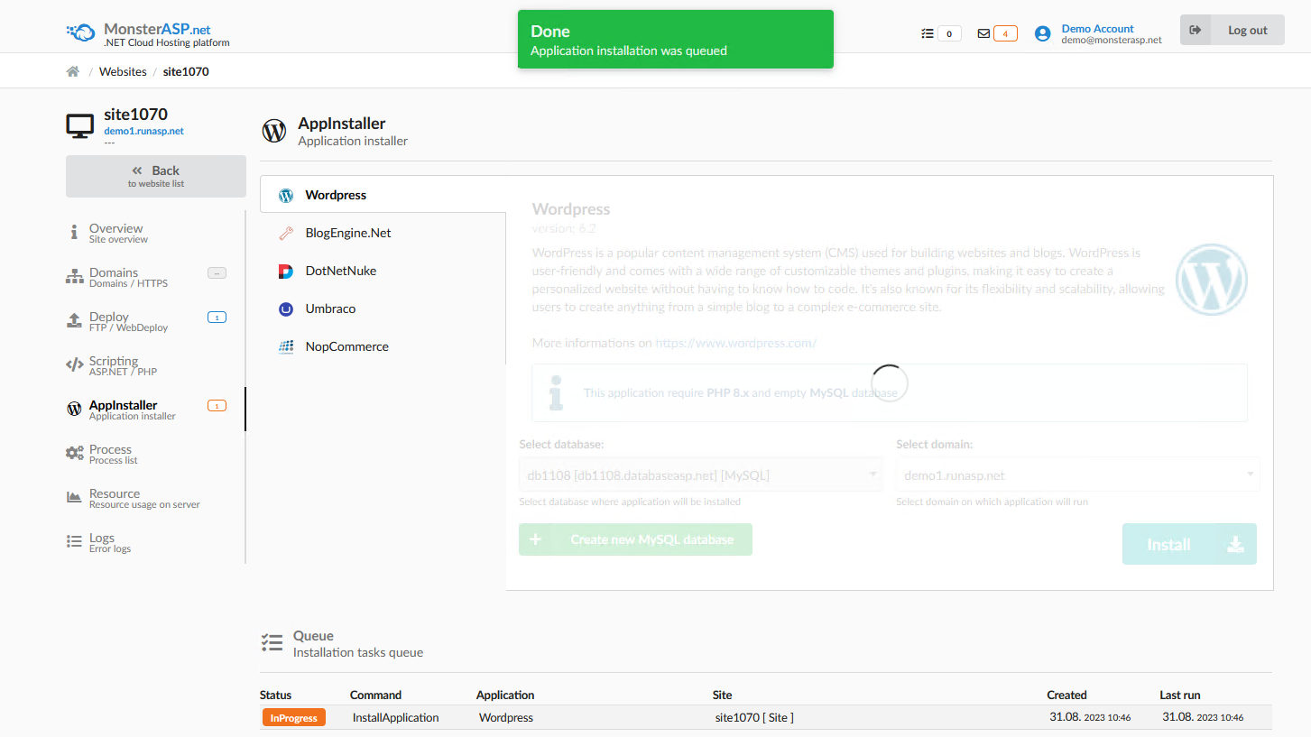1311x737 pixels.
Task: Open Process list sidebar item
Action: [x=154, y=454]
